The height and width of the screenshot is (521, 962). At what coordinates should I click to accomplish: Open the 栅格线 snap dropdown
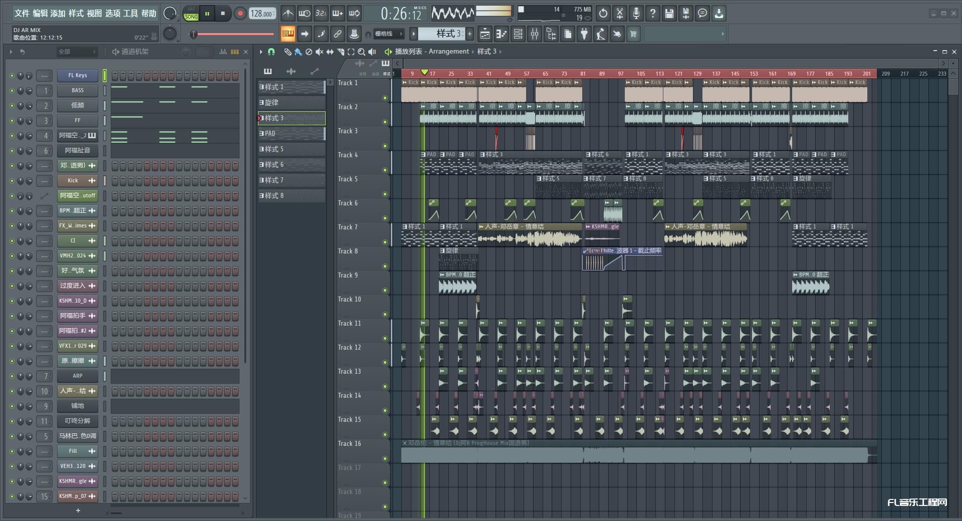click(389, 34)
